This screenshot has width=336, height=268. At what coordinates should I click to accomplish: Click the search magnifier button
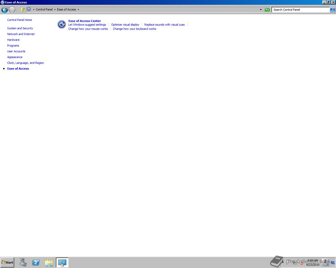click(x=333, y=10)
